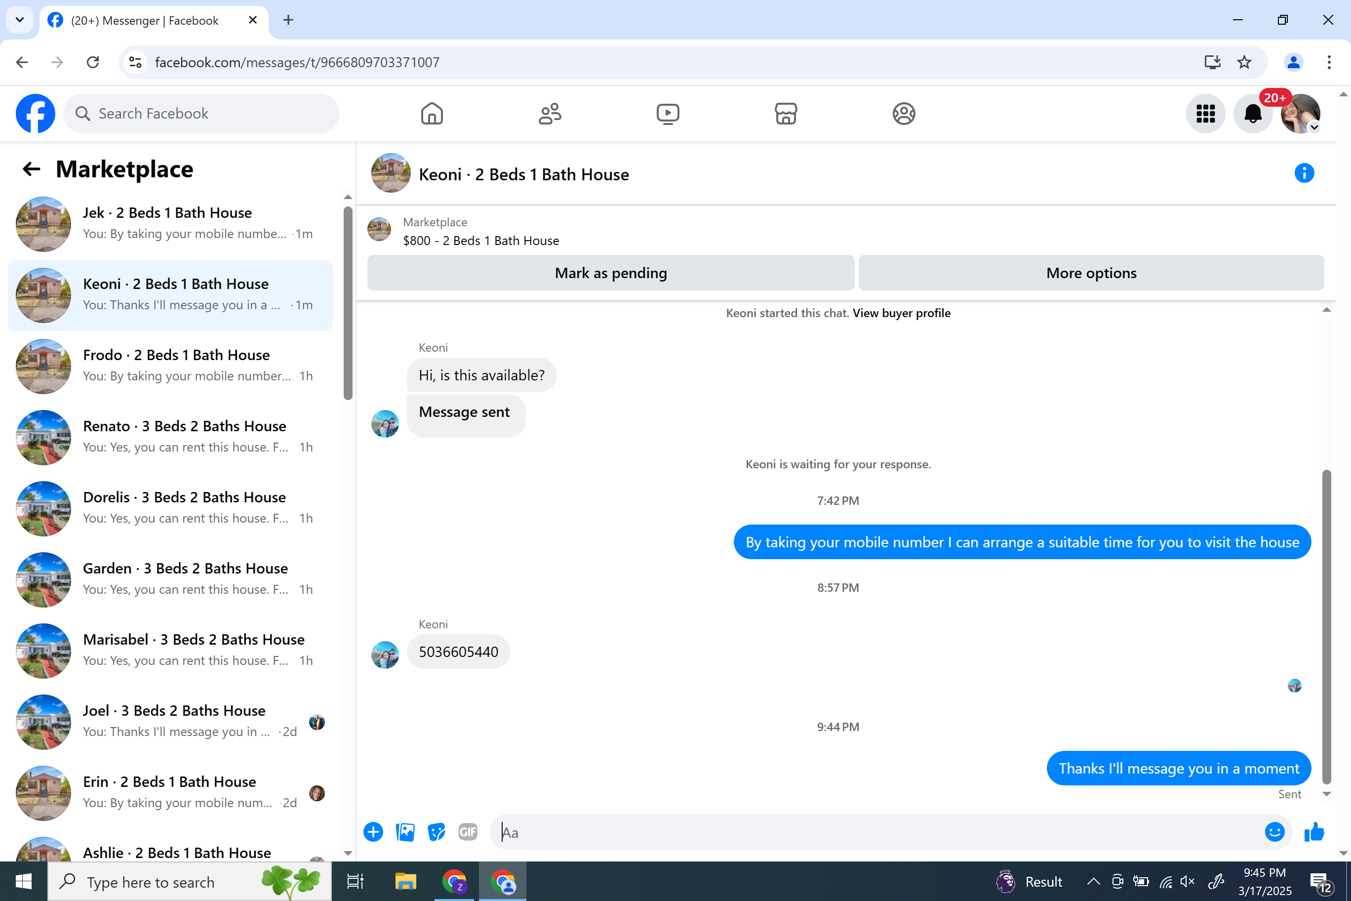
Task: Open the Windows Start menu
Action: pyautogui.click(x=24, y=881)
